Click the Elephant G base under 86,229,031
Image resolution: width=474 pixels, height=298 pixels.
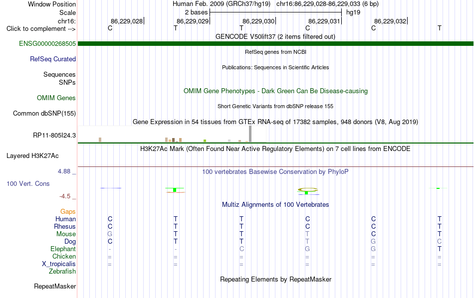pos(307,249)
